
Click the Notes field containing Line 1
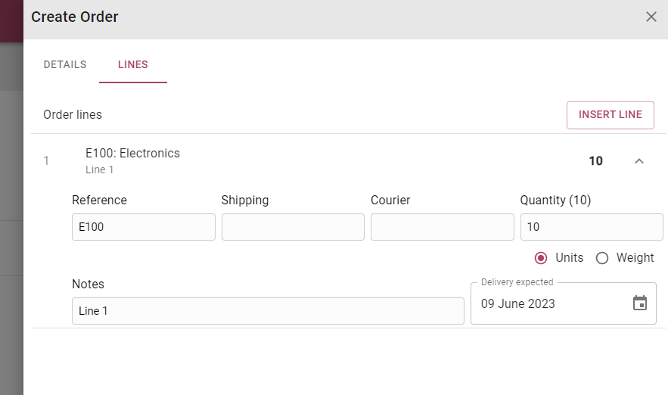[x=268, y=311]
